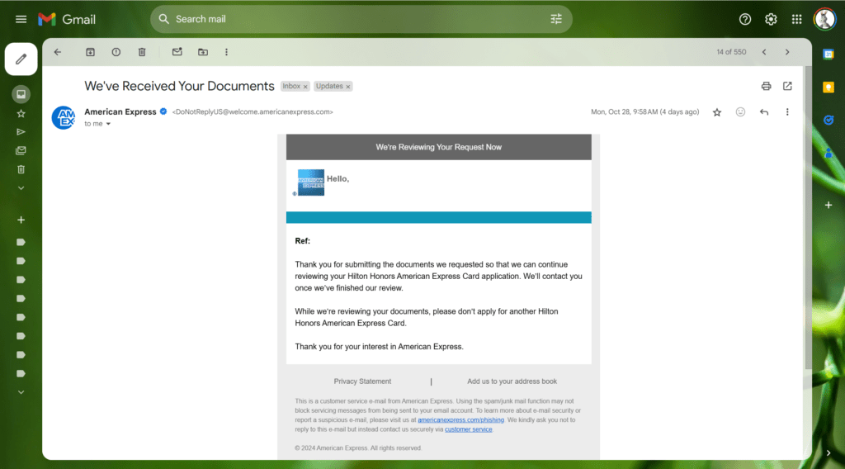Open Gmail settings gear

coord(771,20)
